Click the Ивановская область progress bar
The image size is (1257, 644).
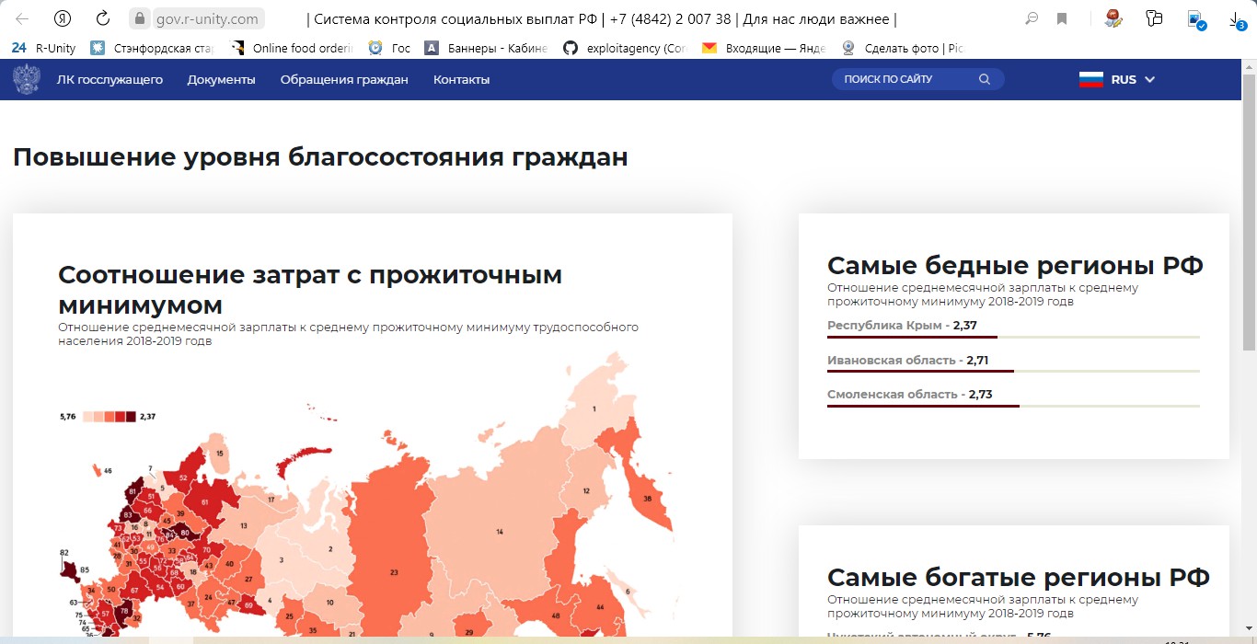[1013, 371]
